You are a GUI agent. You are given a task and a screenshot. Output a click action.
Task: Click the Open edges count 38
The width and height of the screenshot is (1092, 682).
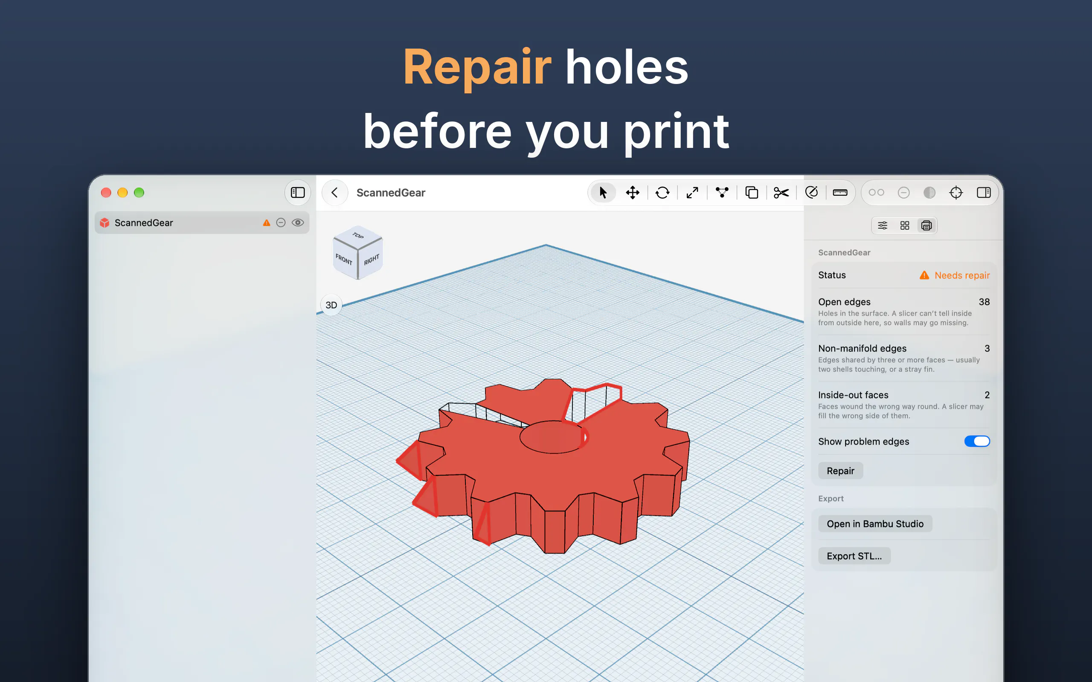[984, 302]
